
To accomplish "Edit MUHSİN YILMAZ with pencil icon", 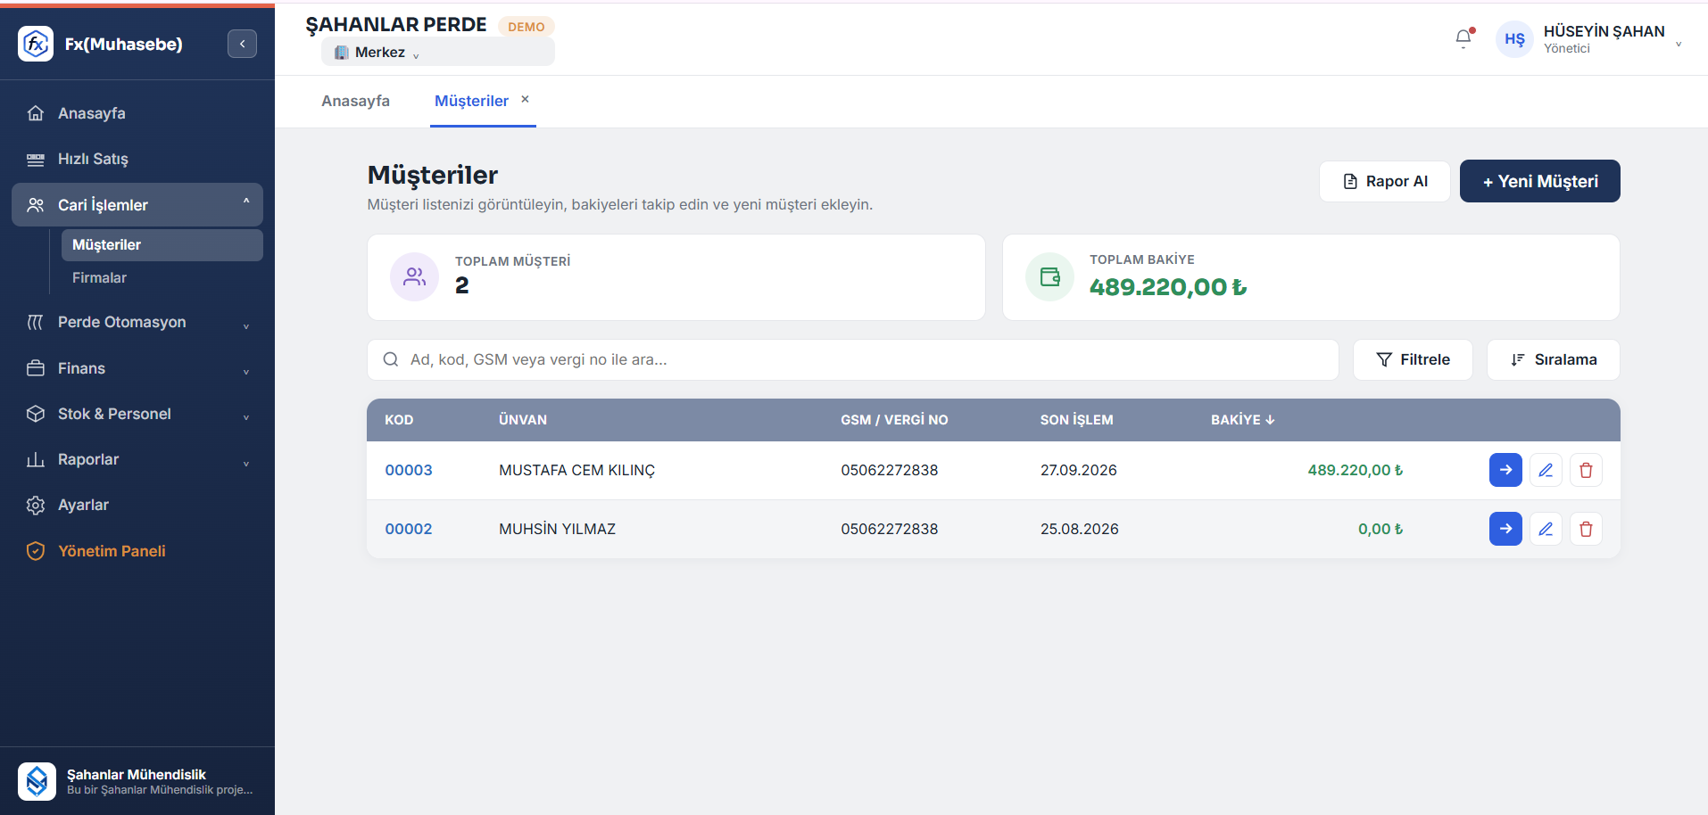I will [1546, 529].
